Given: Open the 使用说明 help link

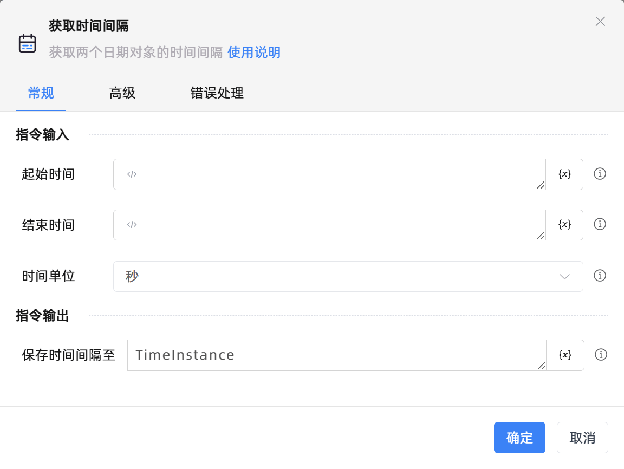Looking at the screenshot, I should click(254, 53).
